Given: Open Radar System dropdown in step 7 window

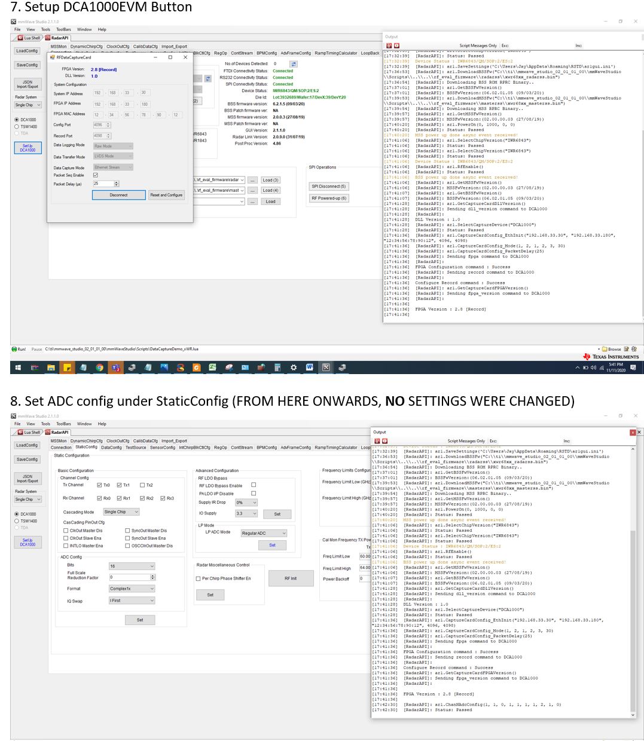Looking at the screenshot, I should click(28, 105).
